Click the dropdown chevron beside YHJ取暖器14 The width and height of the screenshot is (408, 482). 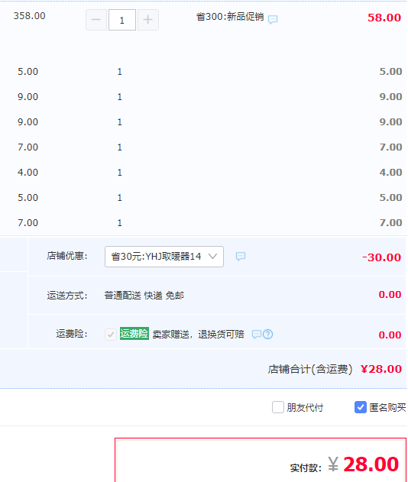[212, 256]
